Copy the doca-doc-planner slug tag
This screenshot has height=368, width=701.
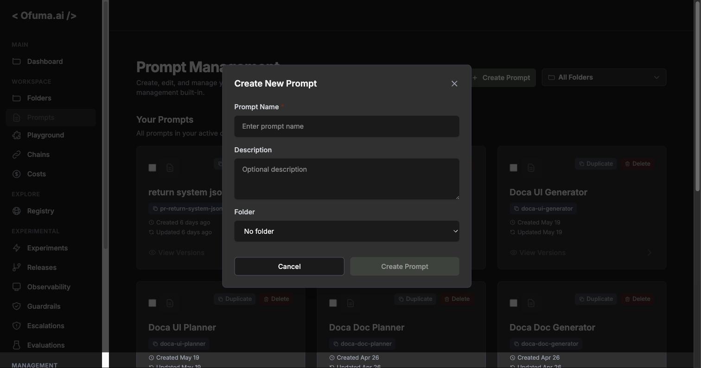pyautogui.click(x=362, y=344)
